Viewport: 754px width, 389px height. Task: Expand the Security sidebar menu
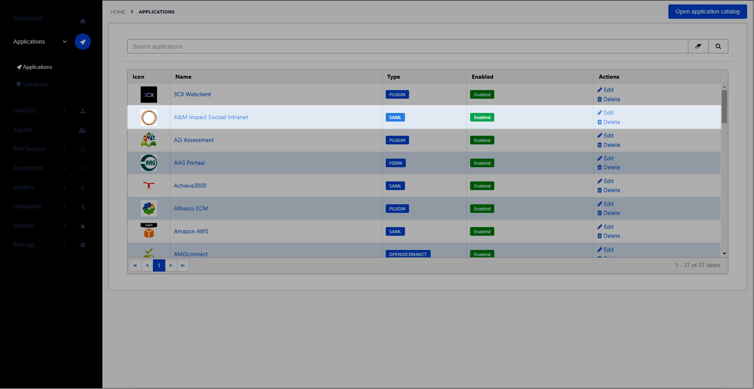pyautogui.click(x=64, y=226)
